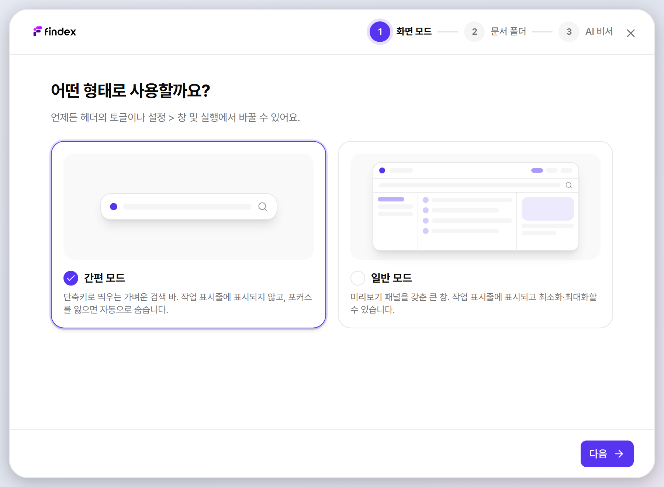Select the 일반 모드 radio button
The width and height of the screenshot is (664, 487).
358,278
